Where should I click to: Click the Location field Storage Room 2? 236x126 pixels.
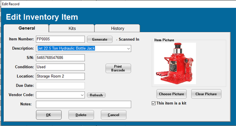tap(60, 76)
